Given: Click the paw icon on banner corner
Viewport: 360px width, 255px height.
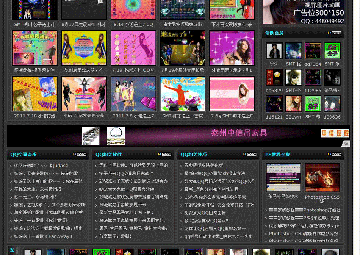Looking at the screenshot, I should point(346,144).
